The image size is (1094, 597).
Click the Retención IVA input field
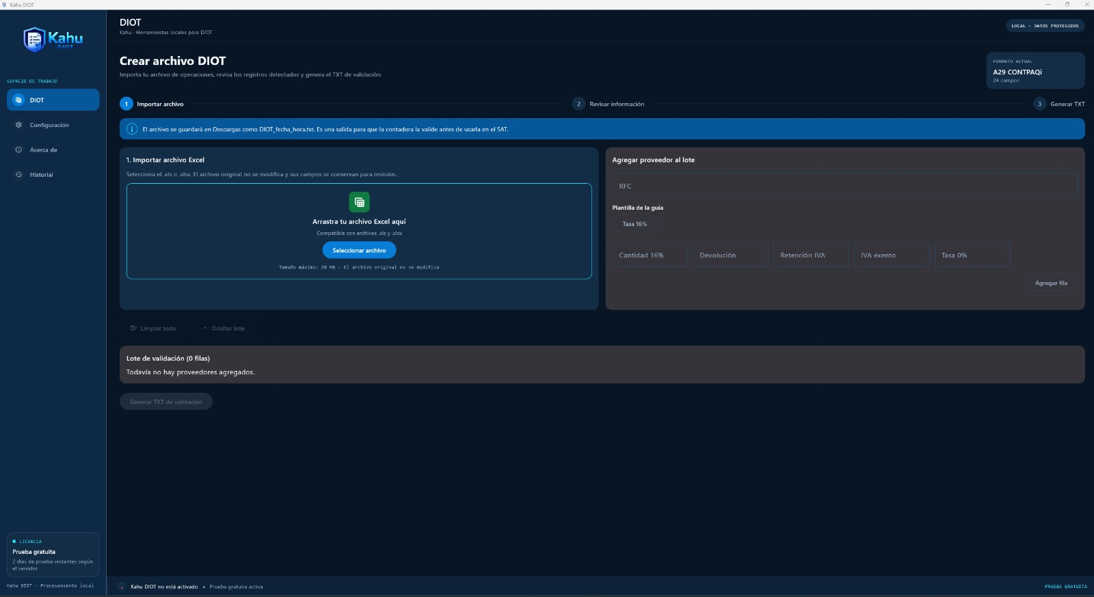pos(811,255)
